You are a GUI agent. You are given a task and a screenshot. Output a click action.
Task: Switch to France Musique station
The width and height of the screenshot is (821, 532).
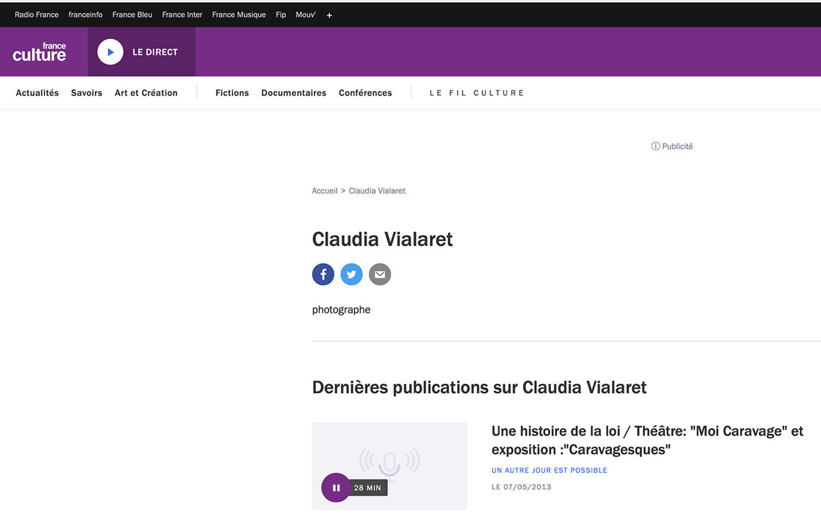click(x=239, y=15)
